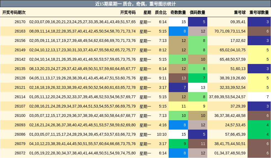Image resolution: width=271 pixels, height=158 pixels.
Task: Click prime ratio 4:16 in row 26093
Action: pos(163,125)
